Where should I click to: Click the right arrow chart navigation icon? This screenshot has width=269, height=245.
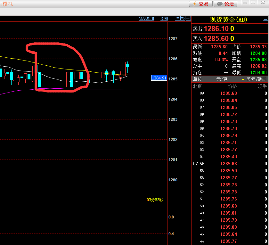click(183, 19)
